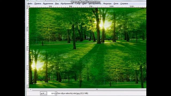Viewport: 171px width, 96px height.
Task: Click the horizontal scrollbar left arrow
Action: point(31,90)
